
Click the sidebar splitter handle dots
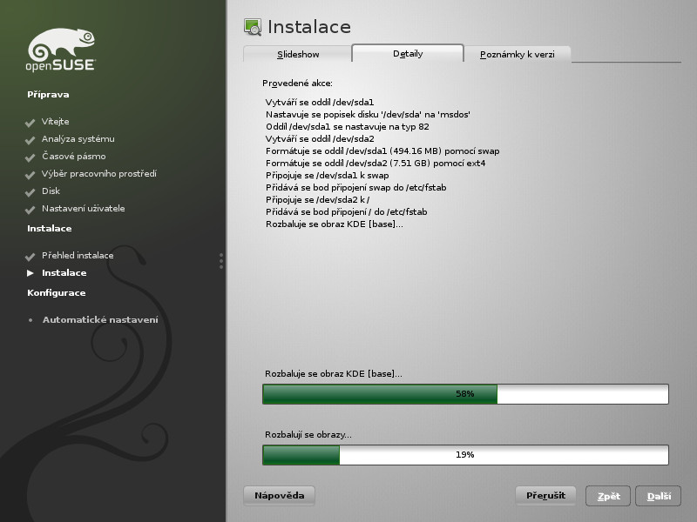221,261
